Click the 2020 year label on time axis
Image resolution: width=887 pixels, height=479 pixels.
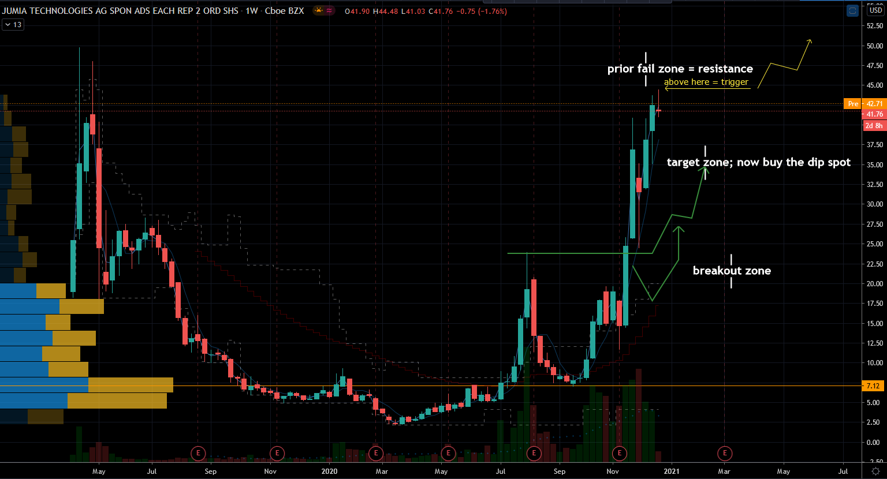[329, 471]
